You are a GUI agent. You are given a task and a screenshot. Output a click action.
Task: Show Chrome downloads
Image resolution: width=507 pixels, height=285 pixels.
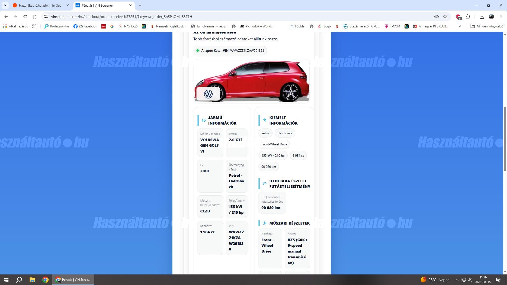[x=482, y=17]
